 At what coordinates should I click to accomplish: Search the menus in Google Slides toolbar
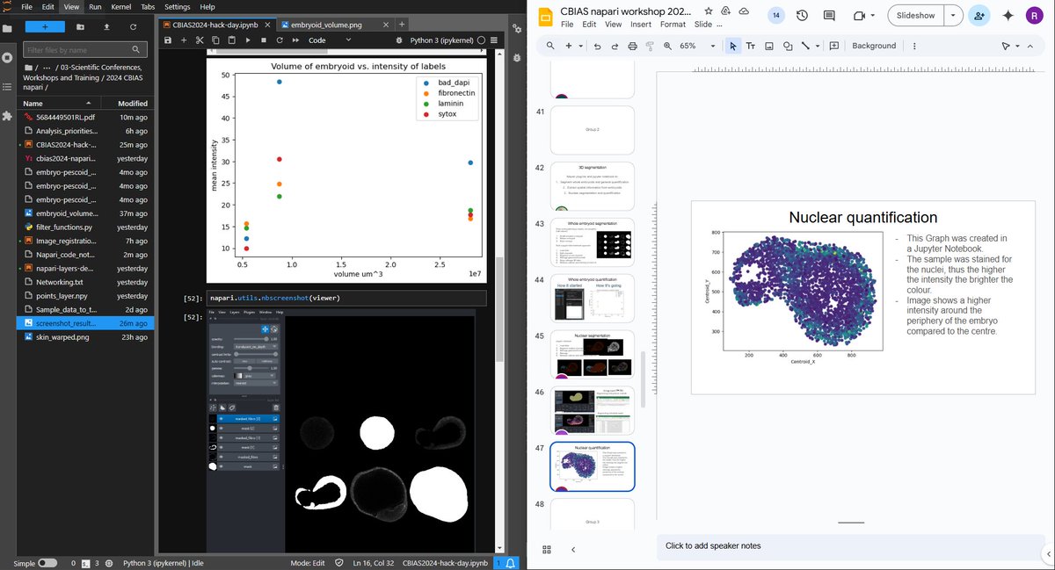tap(550, 46)
